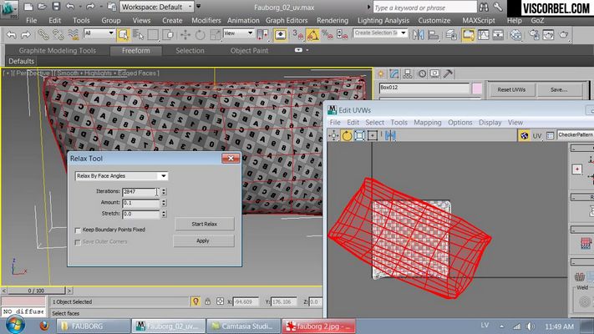Click the Freeform Scale icon in Edit UVWs
The width and height of the screenshot is (594, 334).
pos(373,135)
